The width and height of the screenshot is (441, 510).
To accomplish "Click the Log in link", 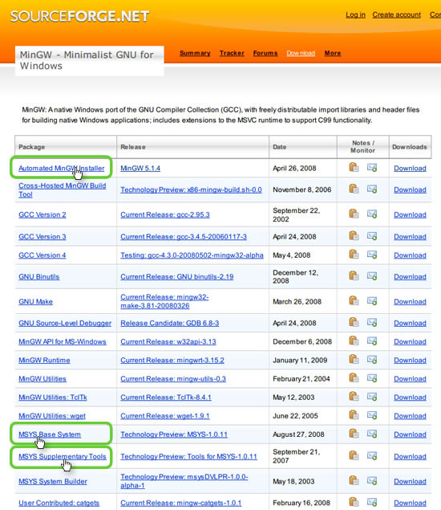I will click(355, 14).
